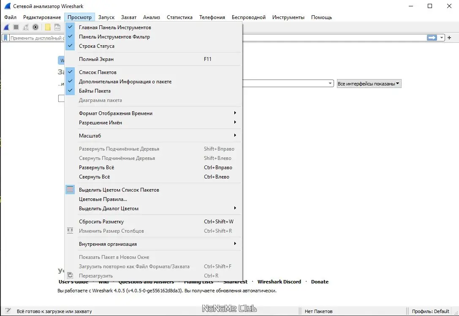The image size is (459, 316).
Task: Click the restart capture toolbar icon
Action: 26,27
